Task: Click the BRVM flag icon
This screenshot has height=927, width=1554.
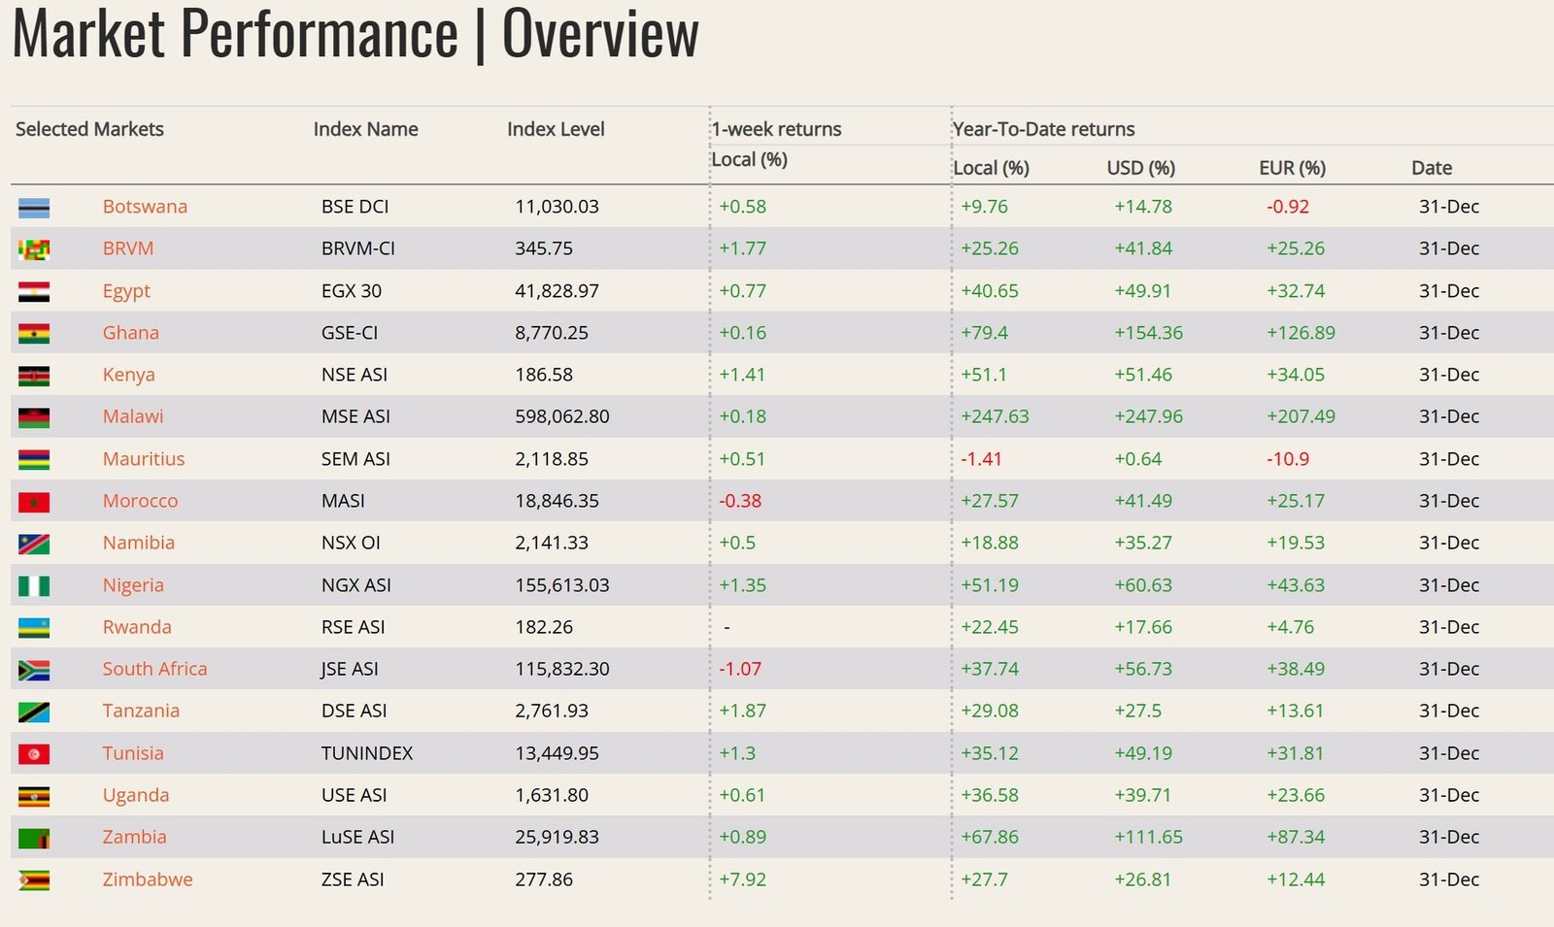Action: coord(34,249)
